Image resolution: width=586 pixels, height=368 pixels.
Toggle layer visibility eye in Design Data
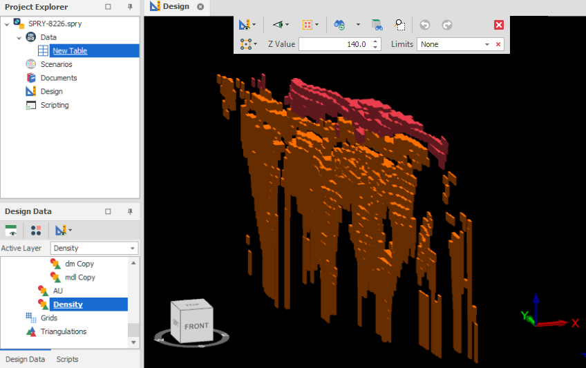pos(11,230)
